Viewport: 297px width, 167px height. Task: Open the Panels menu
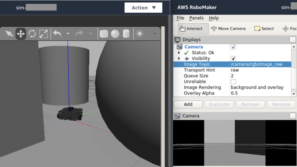click(196, 18)
